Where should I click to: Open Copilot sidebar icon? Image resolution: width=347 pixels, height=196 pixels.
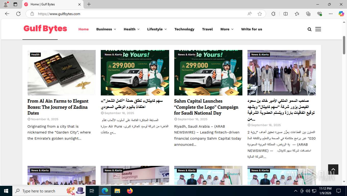coord(341,14)
